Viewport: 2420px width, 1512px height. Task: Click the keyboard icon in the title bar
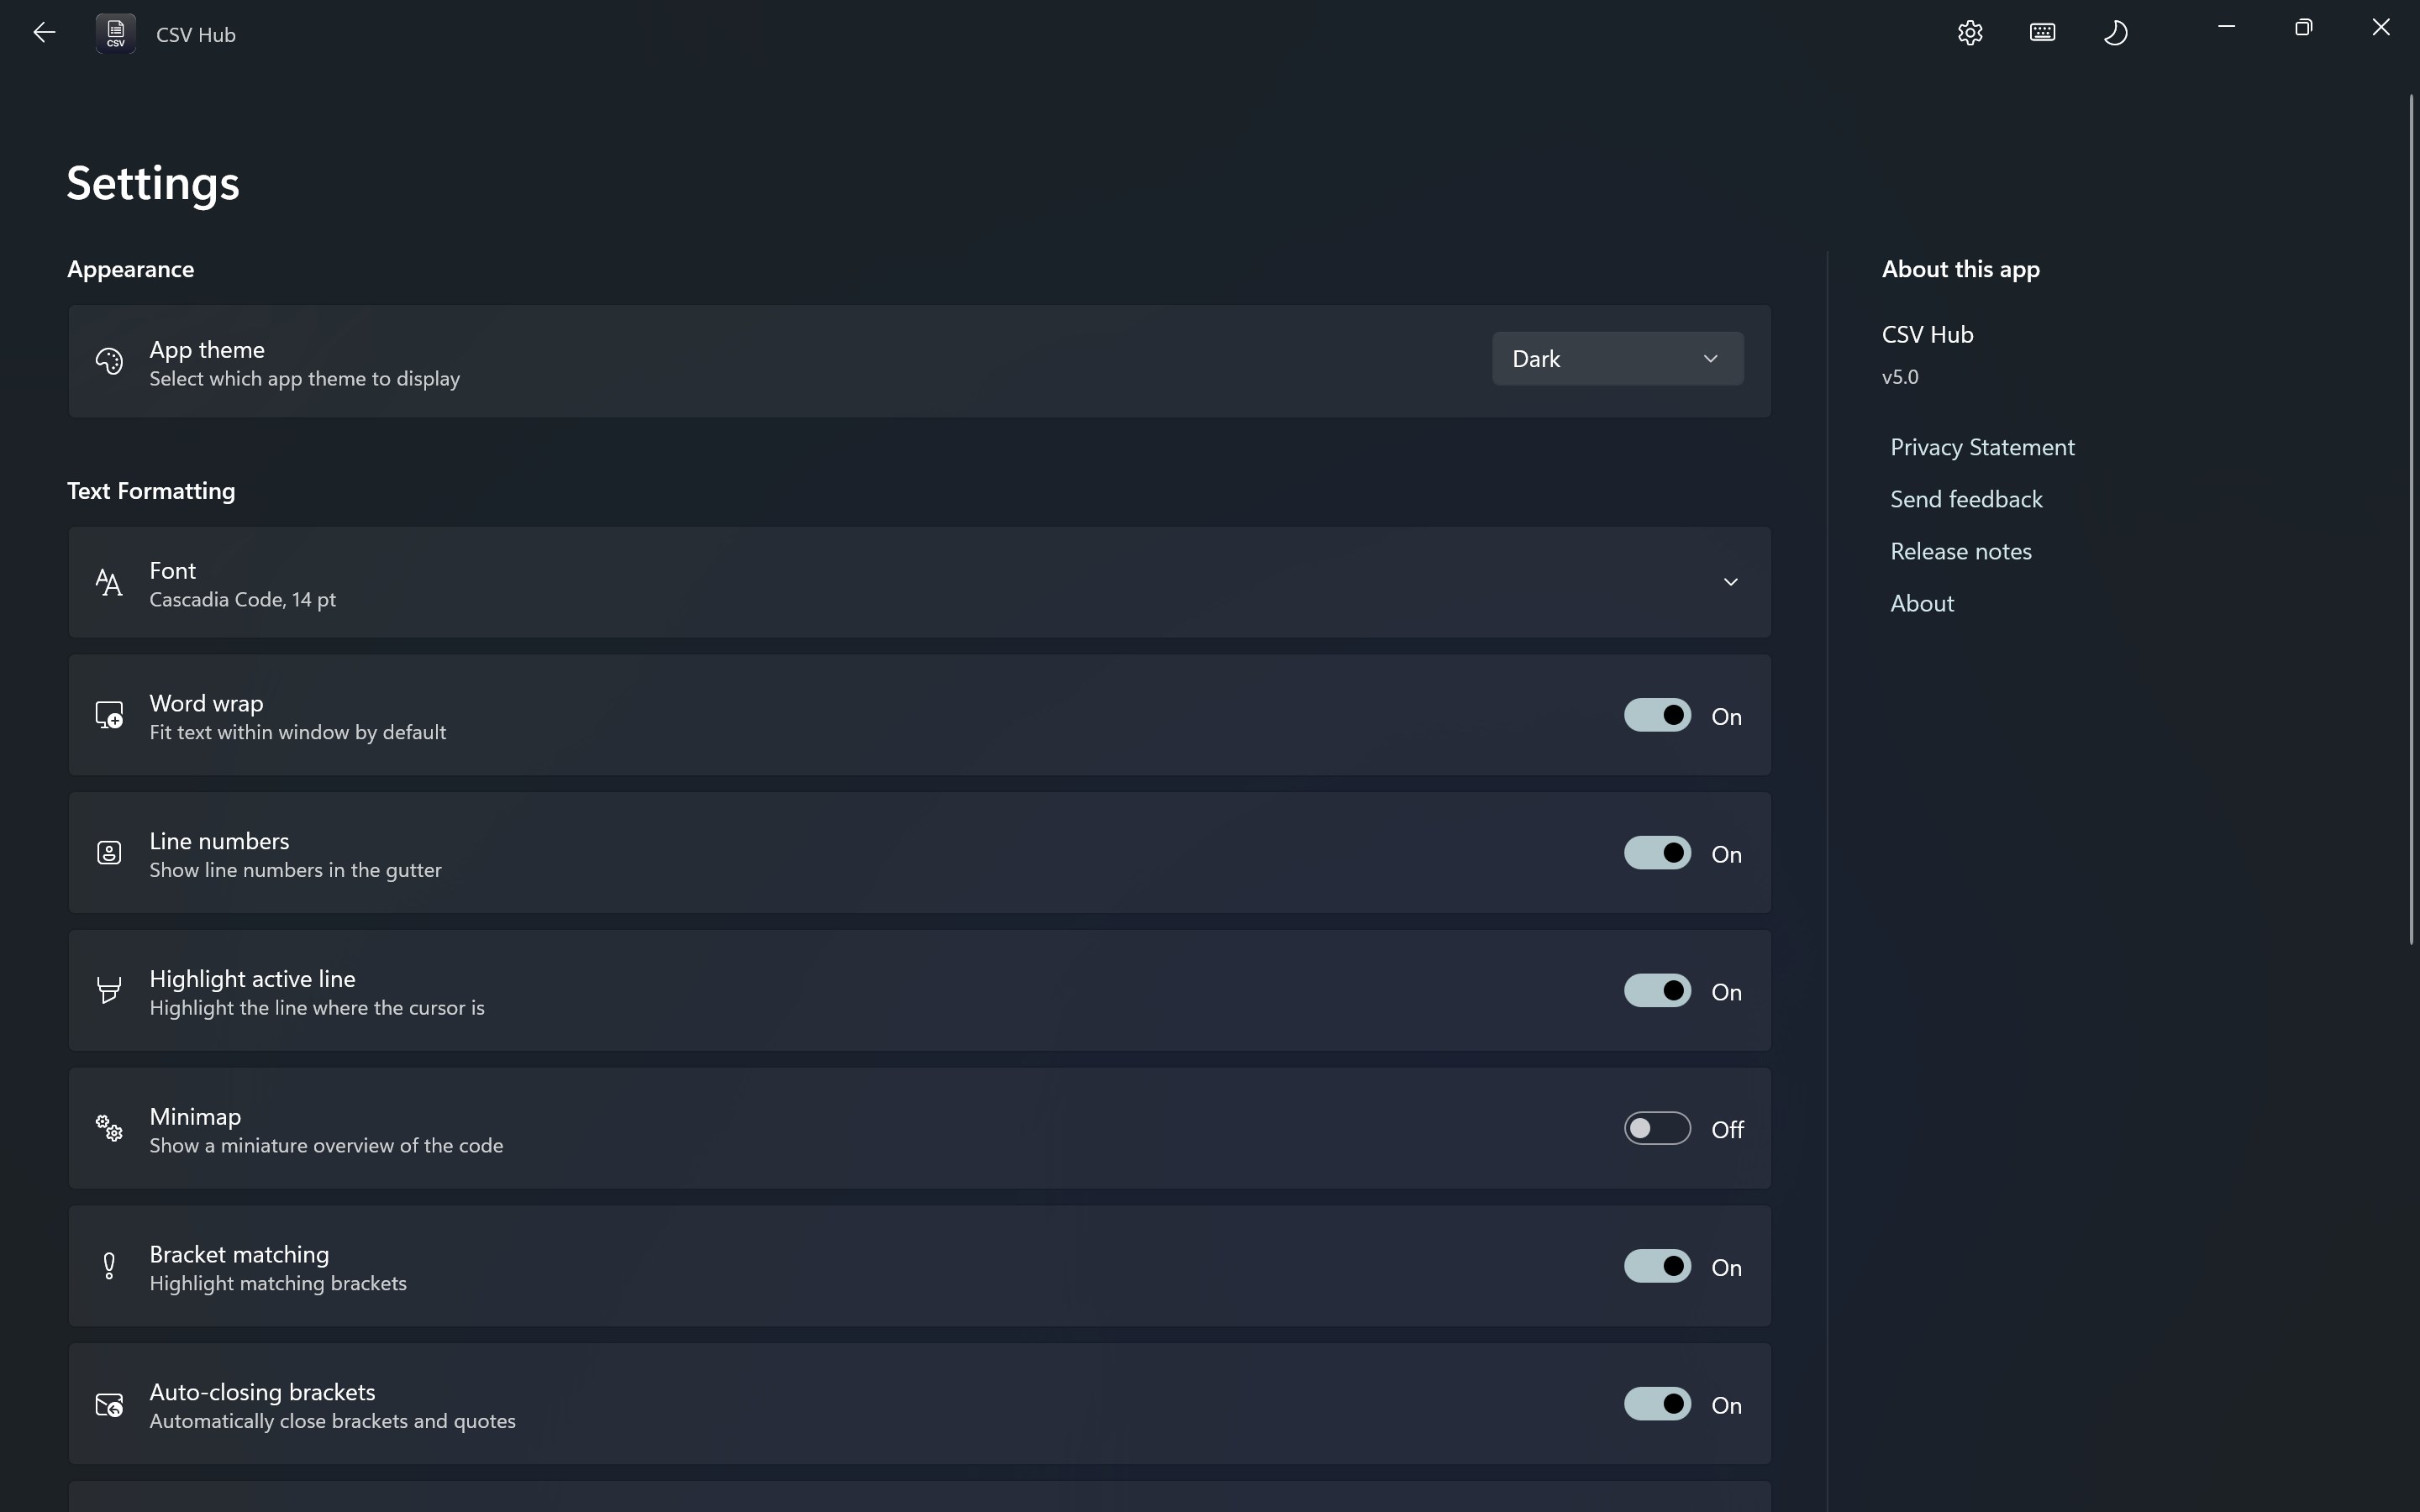[x=2041, y=32]
